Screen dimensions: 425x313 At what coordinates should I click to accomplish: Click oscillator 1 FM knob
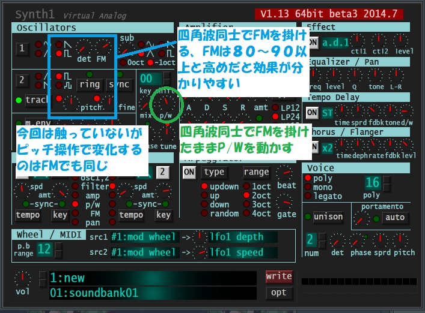[x=103, y=47]
